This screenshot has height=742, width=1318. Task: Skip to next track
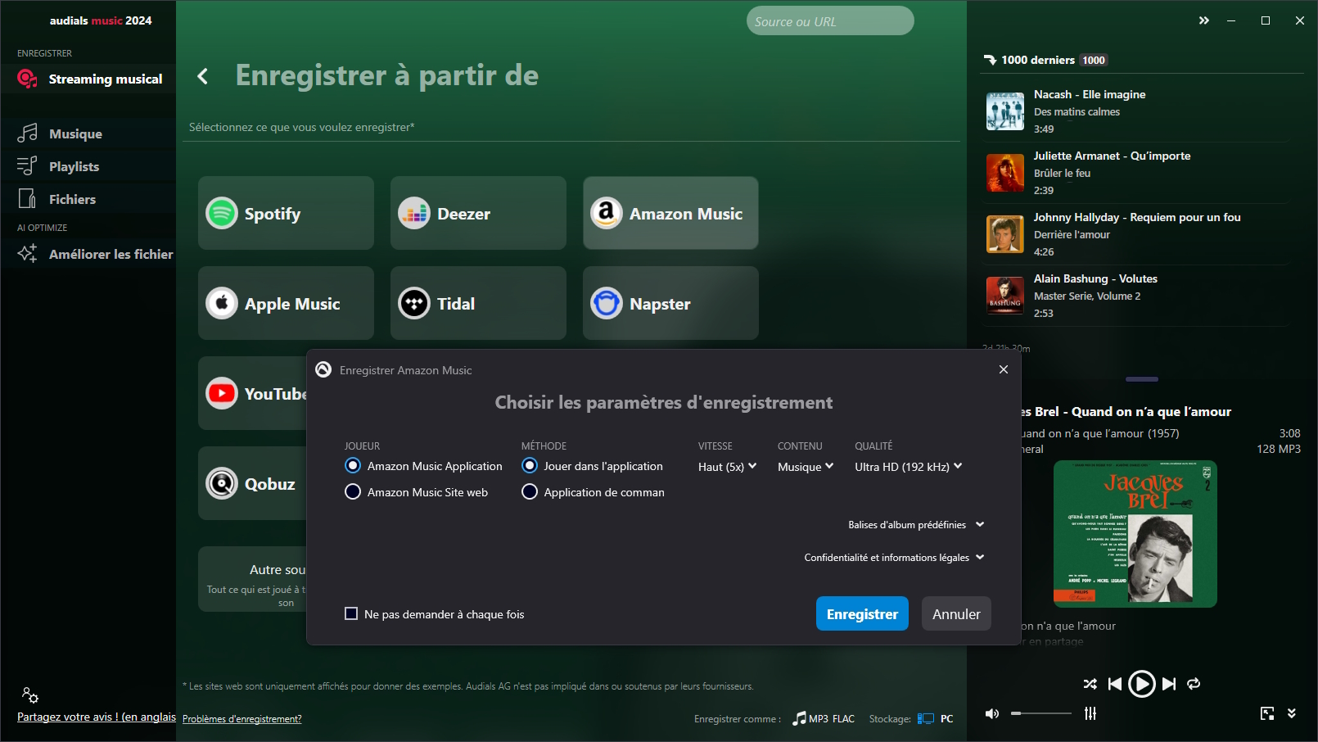click(x=1169, y=684)
